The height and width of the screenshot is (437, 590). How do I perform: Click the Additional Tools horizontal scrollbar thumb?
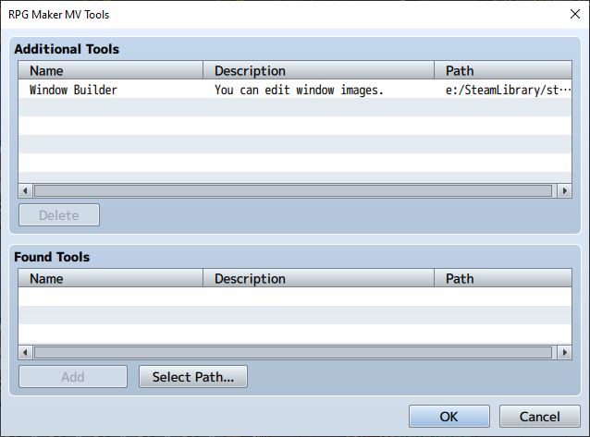[293, 190]
